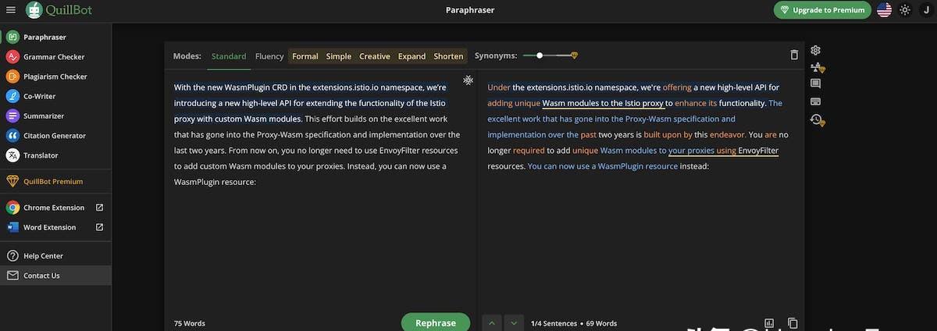This screenshot has height=331, width=937.
Task: Copy the paraphrased output text
Action: tap(793, 322)
